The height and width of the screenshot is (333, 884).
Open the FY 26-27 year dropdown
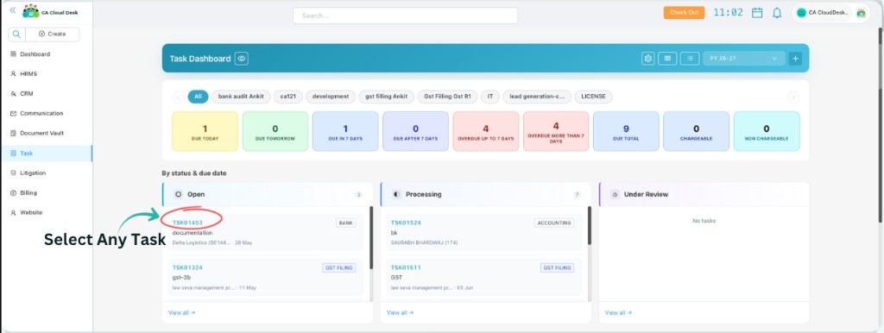743,58
